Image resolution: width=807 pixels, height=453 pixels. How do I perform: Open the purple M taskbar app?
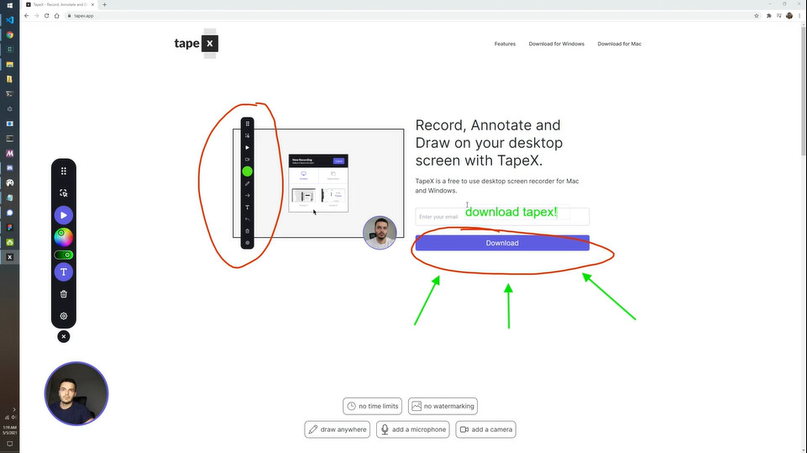click(x=10, y=153)
